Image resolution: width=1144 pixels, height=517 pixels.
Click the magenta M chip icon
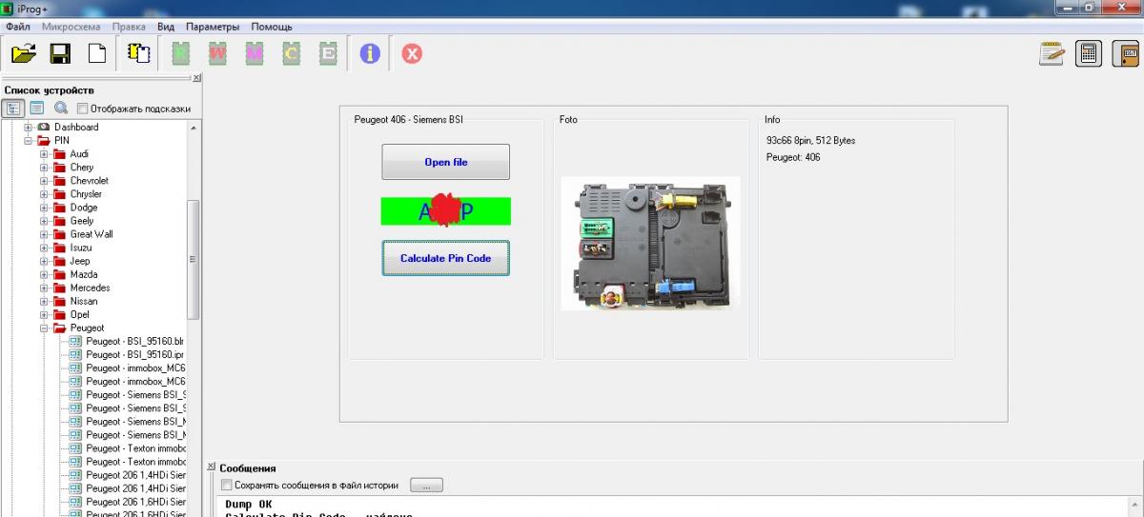click(x=255, y=54)
